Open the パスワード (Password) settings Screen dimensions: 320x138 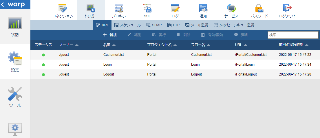(259, 11)
